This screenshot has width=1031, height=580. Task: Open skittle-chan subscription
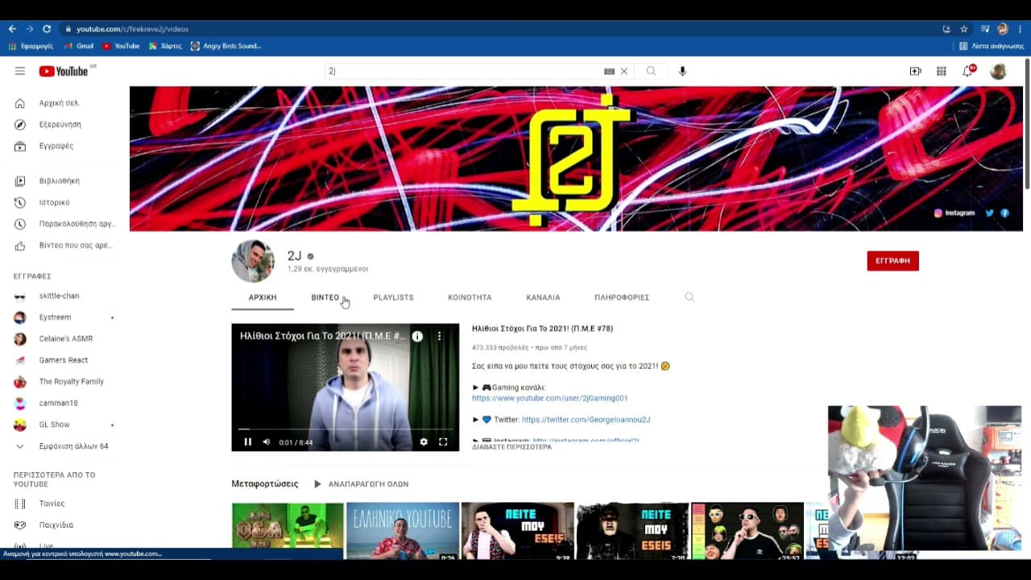(58, 296)
